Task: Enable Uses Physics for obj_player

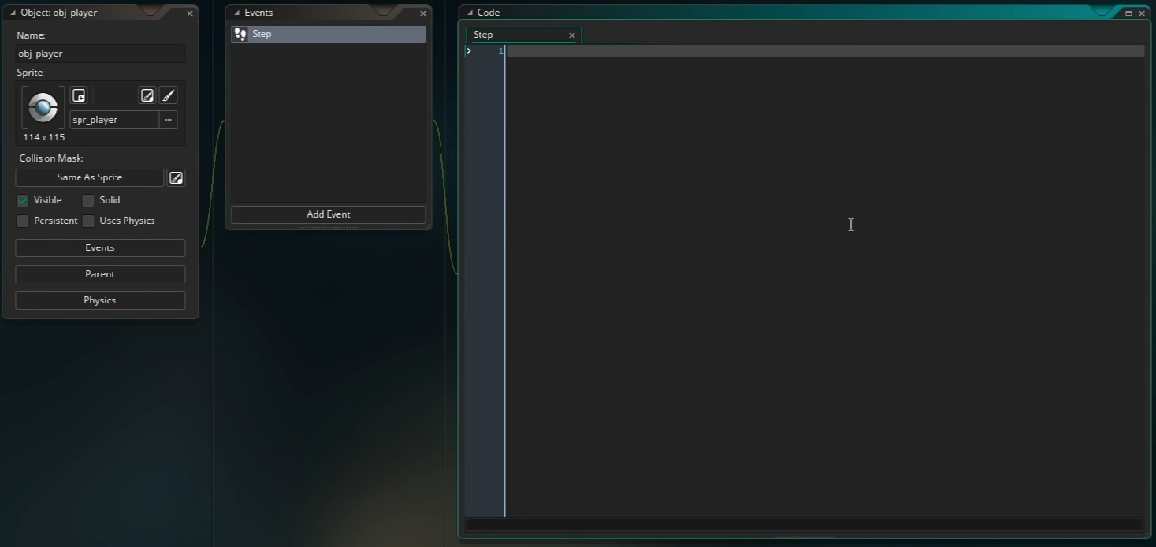Action: coord(87,221)
